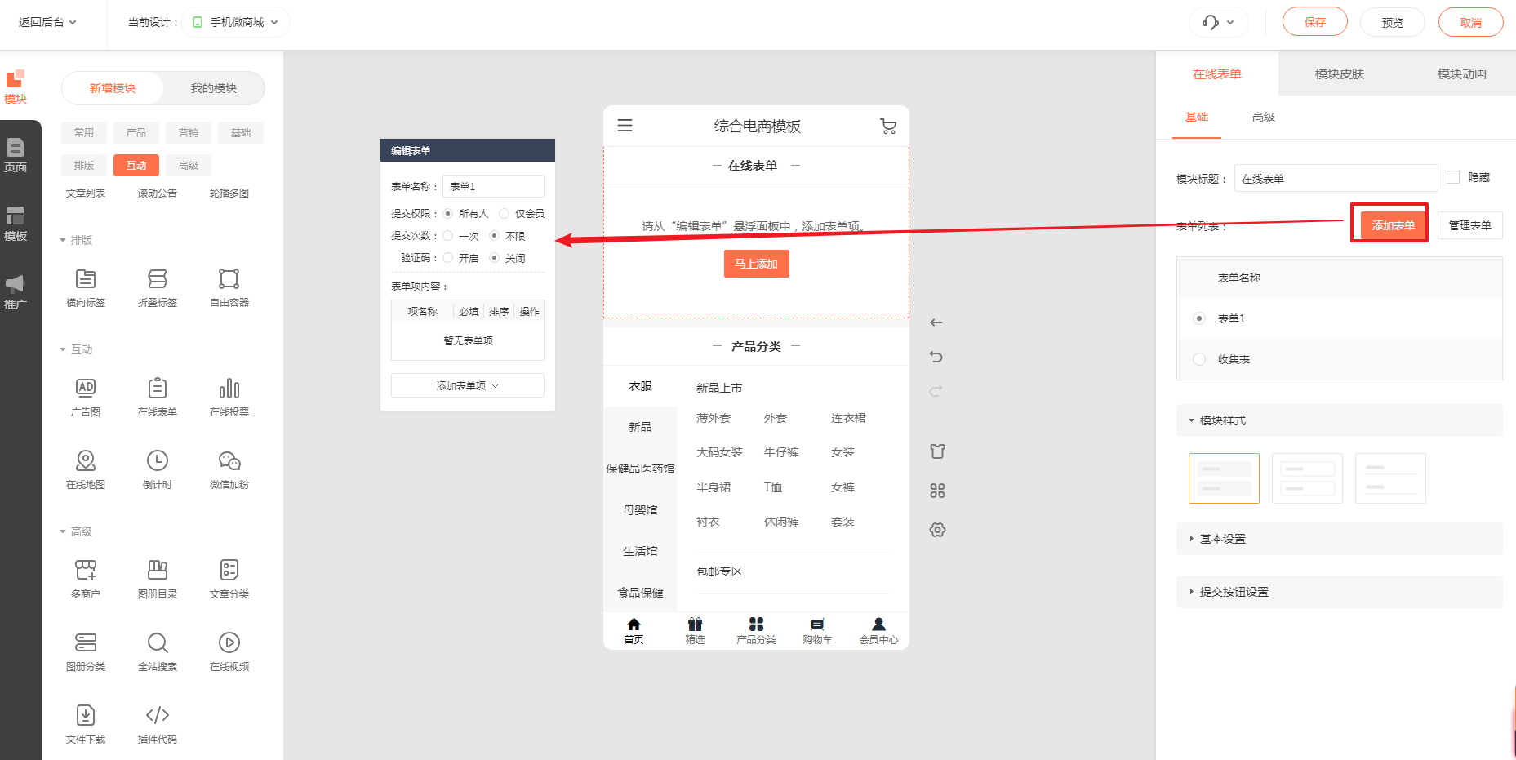
Task: Tick the 隐藏 checkbox
Action: 1453,177
